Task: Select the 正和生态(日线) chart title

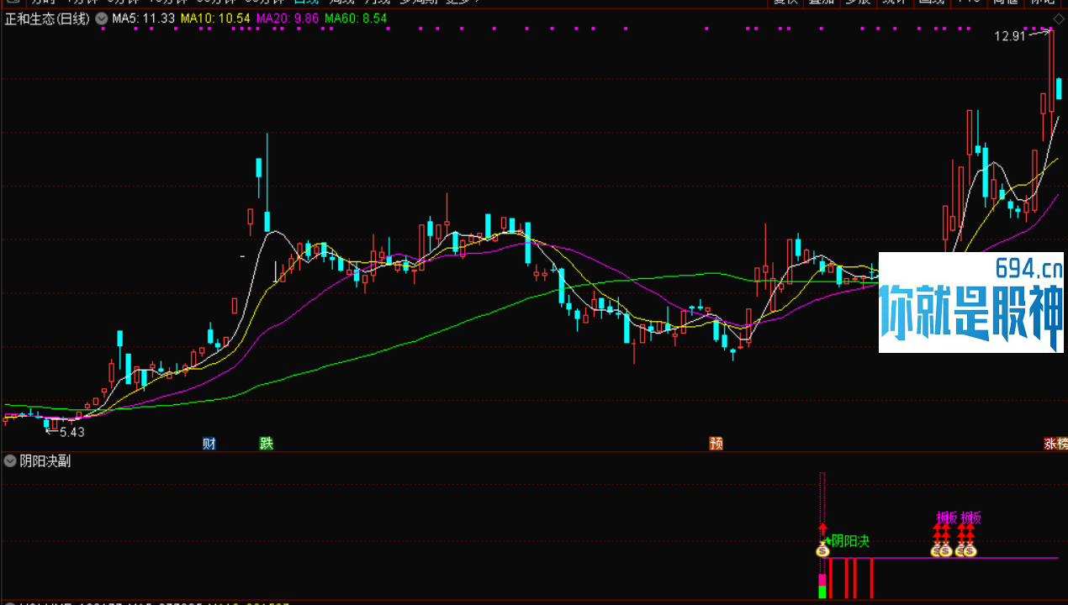Action: [x=46, y=18]
